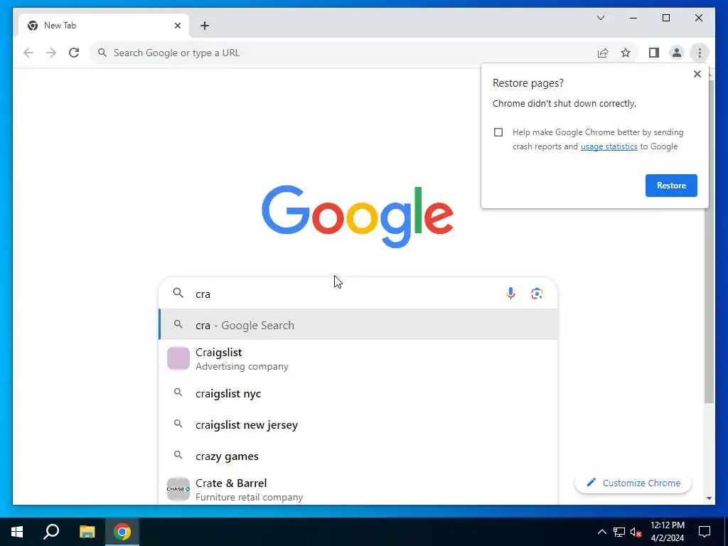Select the Craigslist Advertising company suggestion
Image resolution: width=728 pixels, height=546 pixels.
(x=358, y=359)
